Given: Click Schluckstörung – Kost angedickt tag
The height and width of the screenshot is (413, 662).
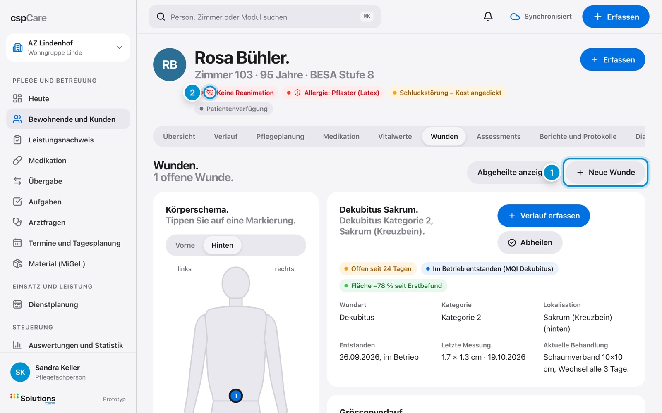Looking at the screenshot, I should tap(447, 93).
